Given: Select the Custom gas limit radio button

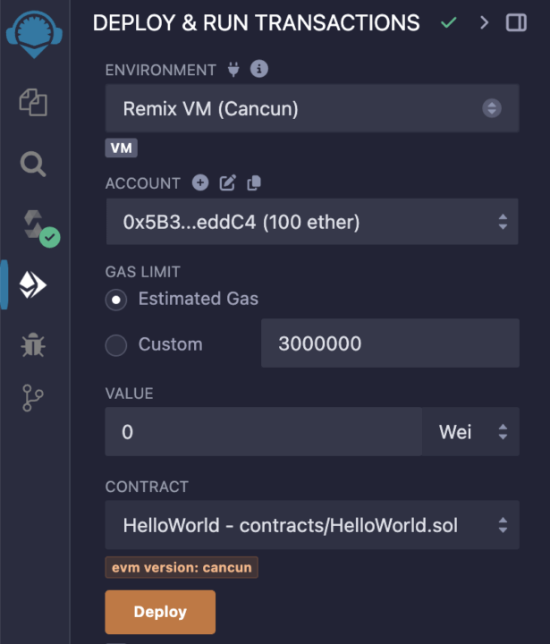Looking at the screenshot, I should tap(116, 345).
